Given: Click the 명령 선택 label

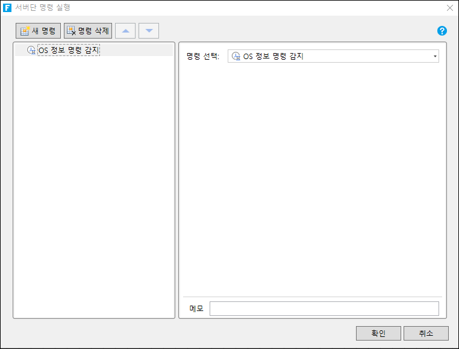Looking at the screenshot, I should 203,56.
